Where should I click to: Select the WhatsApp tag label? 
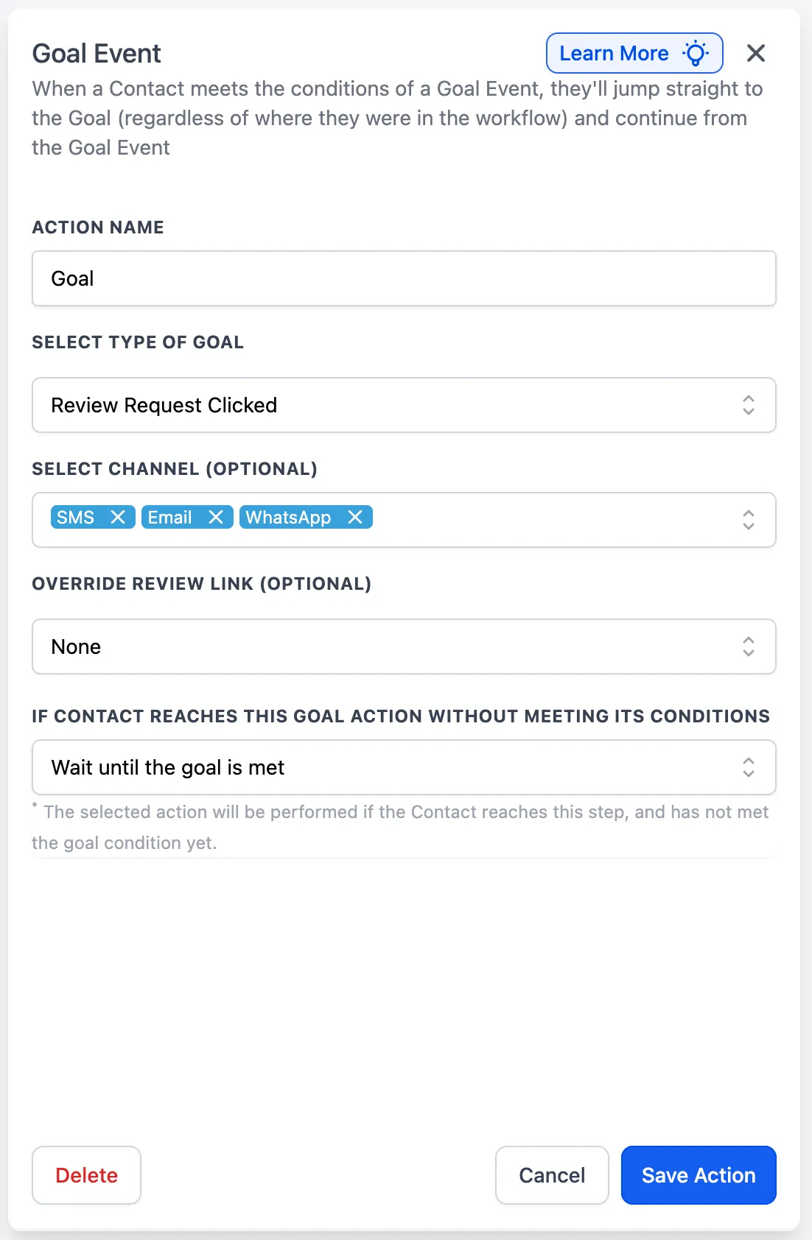click(286, 517)
